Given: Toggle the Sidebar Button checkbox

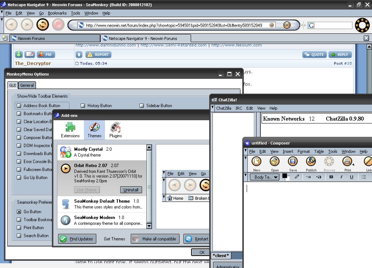Looking at the screenshot, I should point(142,106).
